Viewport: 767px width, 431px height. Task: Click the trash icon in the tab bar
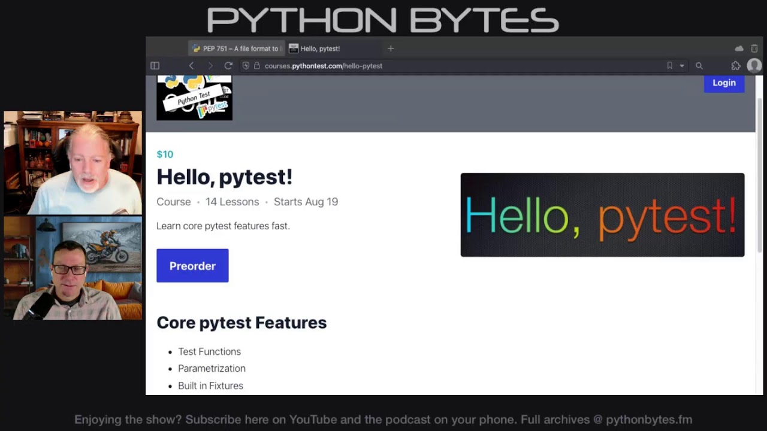coord(754,48)
